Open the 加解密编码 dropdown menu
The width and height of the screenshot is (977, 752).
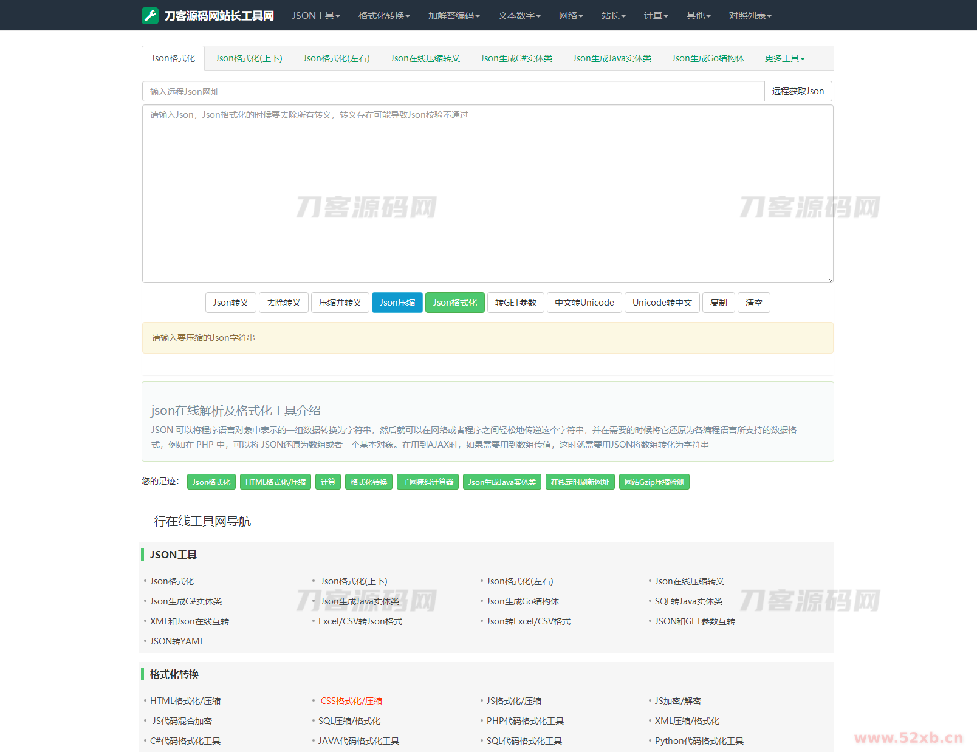[x=453, y=16]
